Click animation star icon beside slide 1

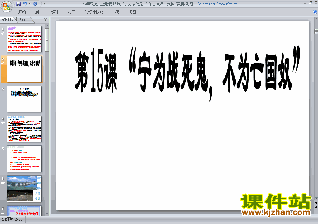point(3,33)
